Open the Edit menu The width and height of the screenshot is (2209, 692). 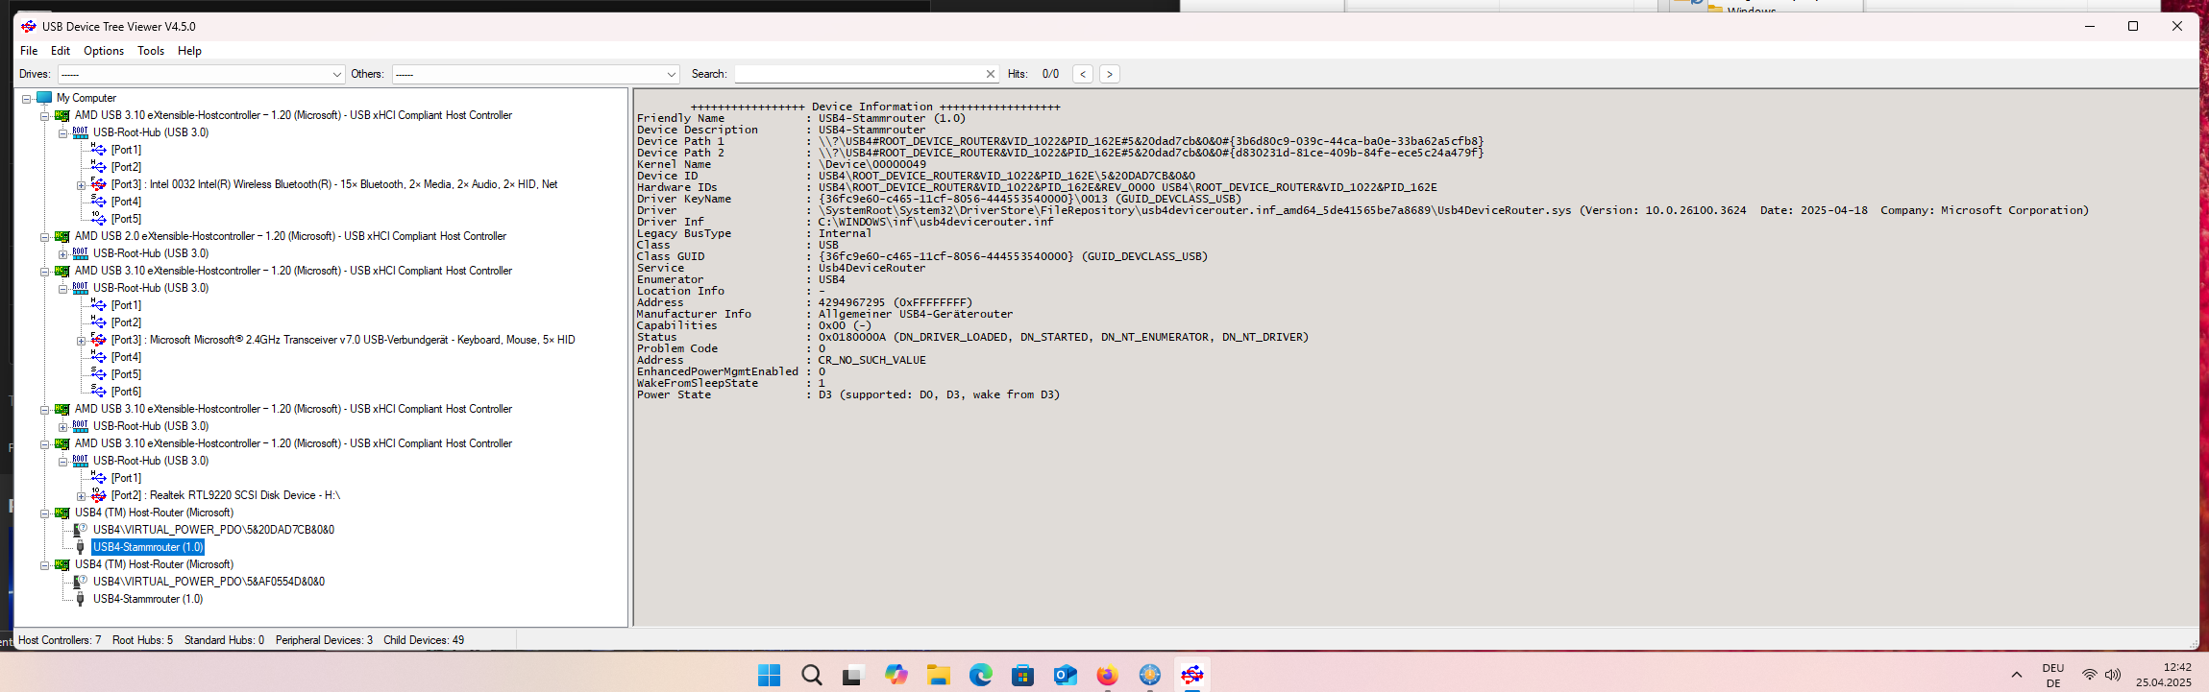pyautogui.click(x=61, y=51)
